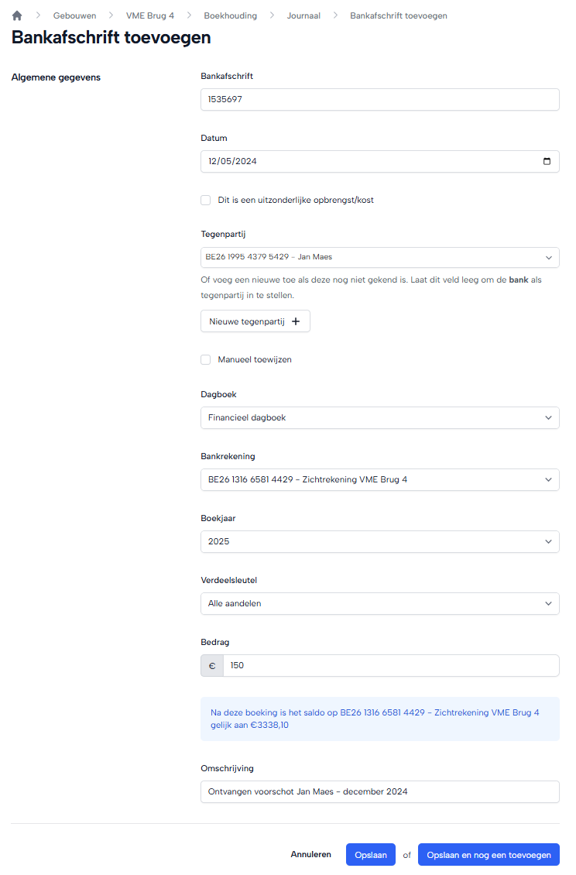The width and height of the screenshot is (576, 875).
Task: Tick 'Dit is een uitzonderlijke opbrengst/kost' checkbox
Action: (x=206, y=201)
